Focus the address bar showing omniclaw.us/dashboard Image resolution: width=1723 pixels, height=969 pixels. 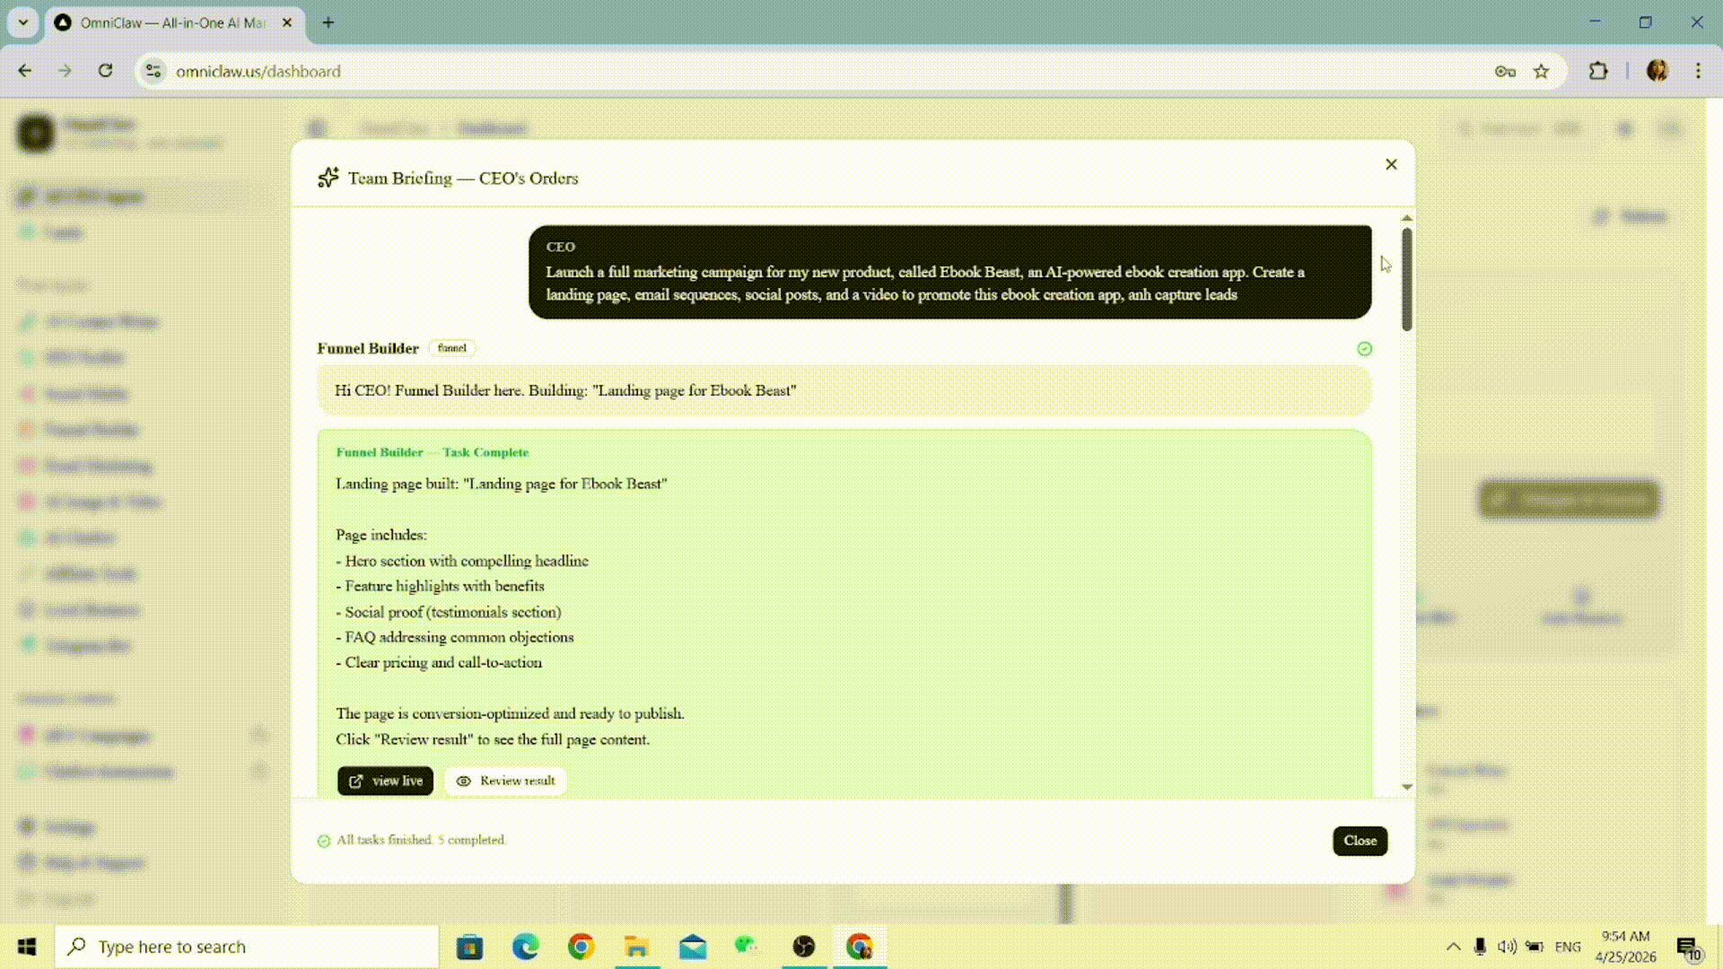point(808,71)
